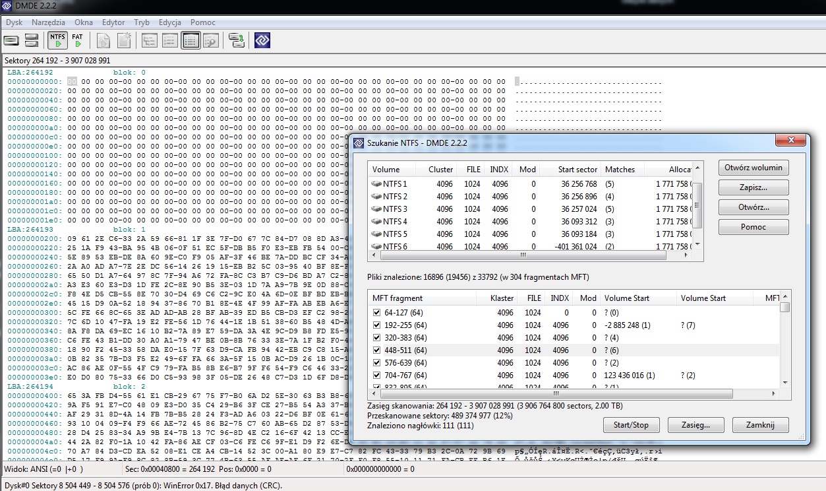Click volume list vertical scrollbar down arrow

[x=698, y=244]
